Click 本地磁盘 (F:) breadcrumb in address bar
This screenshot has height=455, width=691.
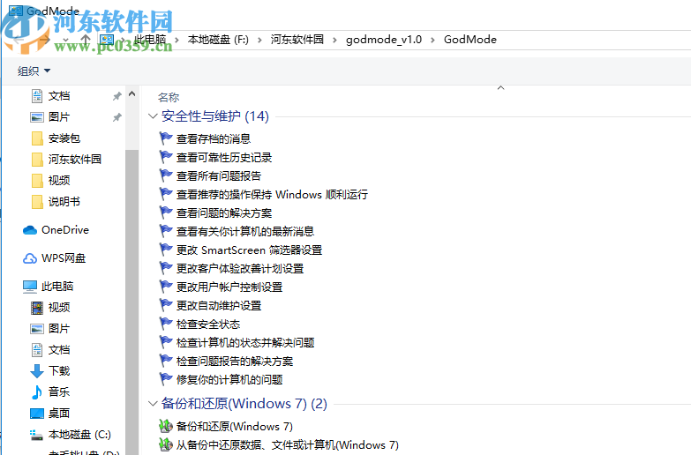(218, 40)
